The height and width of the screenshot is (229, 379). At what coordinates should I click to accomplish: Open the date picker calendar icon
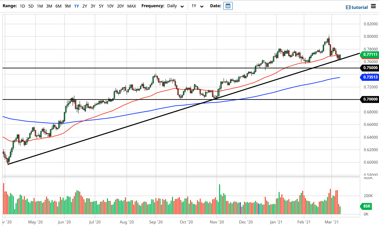click(x=228, y=6)
